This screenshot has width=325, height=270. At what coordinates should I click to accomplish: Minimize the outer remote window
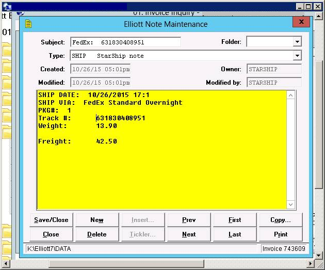[300, 7]
